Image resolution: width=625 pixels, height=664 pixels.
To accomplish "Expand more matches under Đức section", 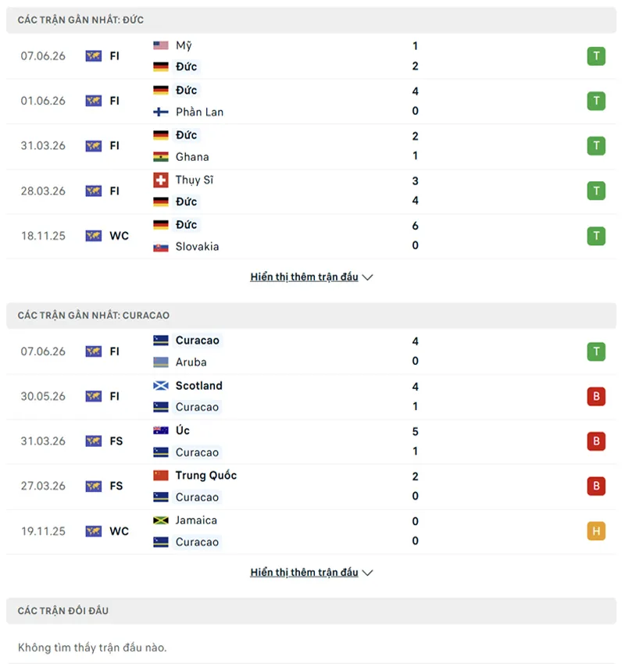I will point(311,277).
